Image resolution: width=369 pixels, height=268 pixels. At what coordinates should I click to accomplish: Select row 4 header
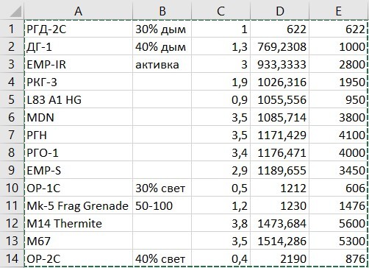[x=12, y=82]
